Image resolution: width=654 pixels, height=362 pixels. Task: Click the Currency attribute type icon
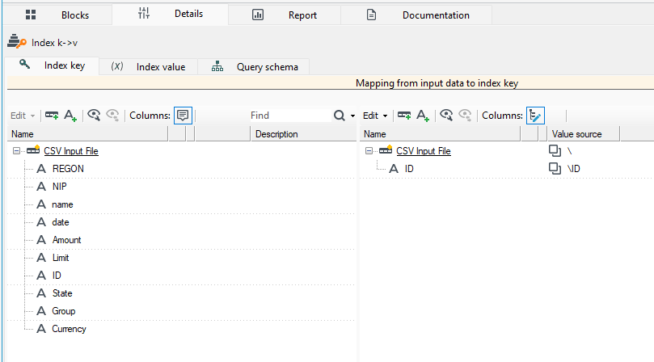(41, 329)
